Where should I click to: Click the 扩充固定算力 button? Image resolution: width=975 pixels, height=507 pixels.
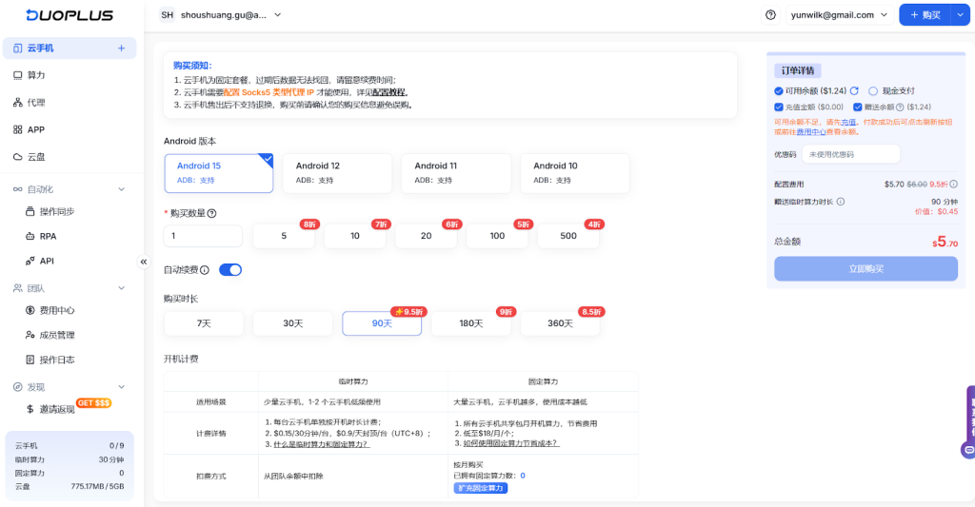480,488
